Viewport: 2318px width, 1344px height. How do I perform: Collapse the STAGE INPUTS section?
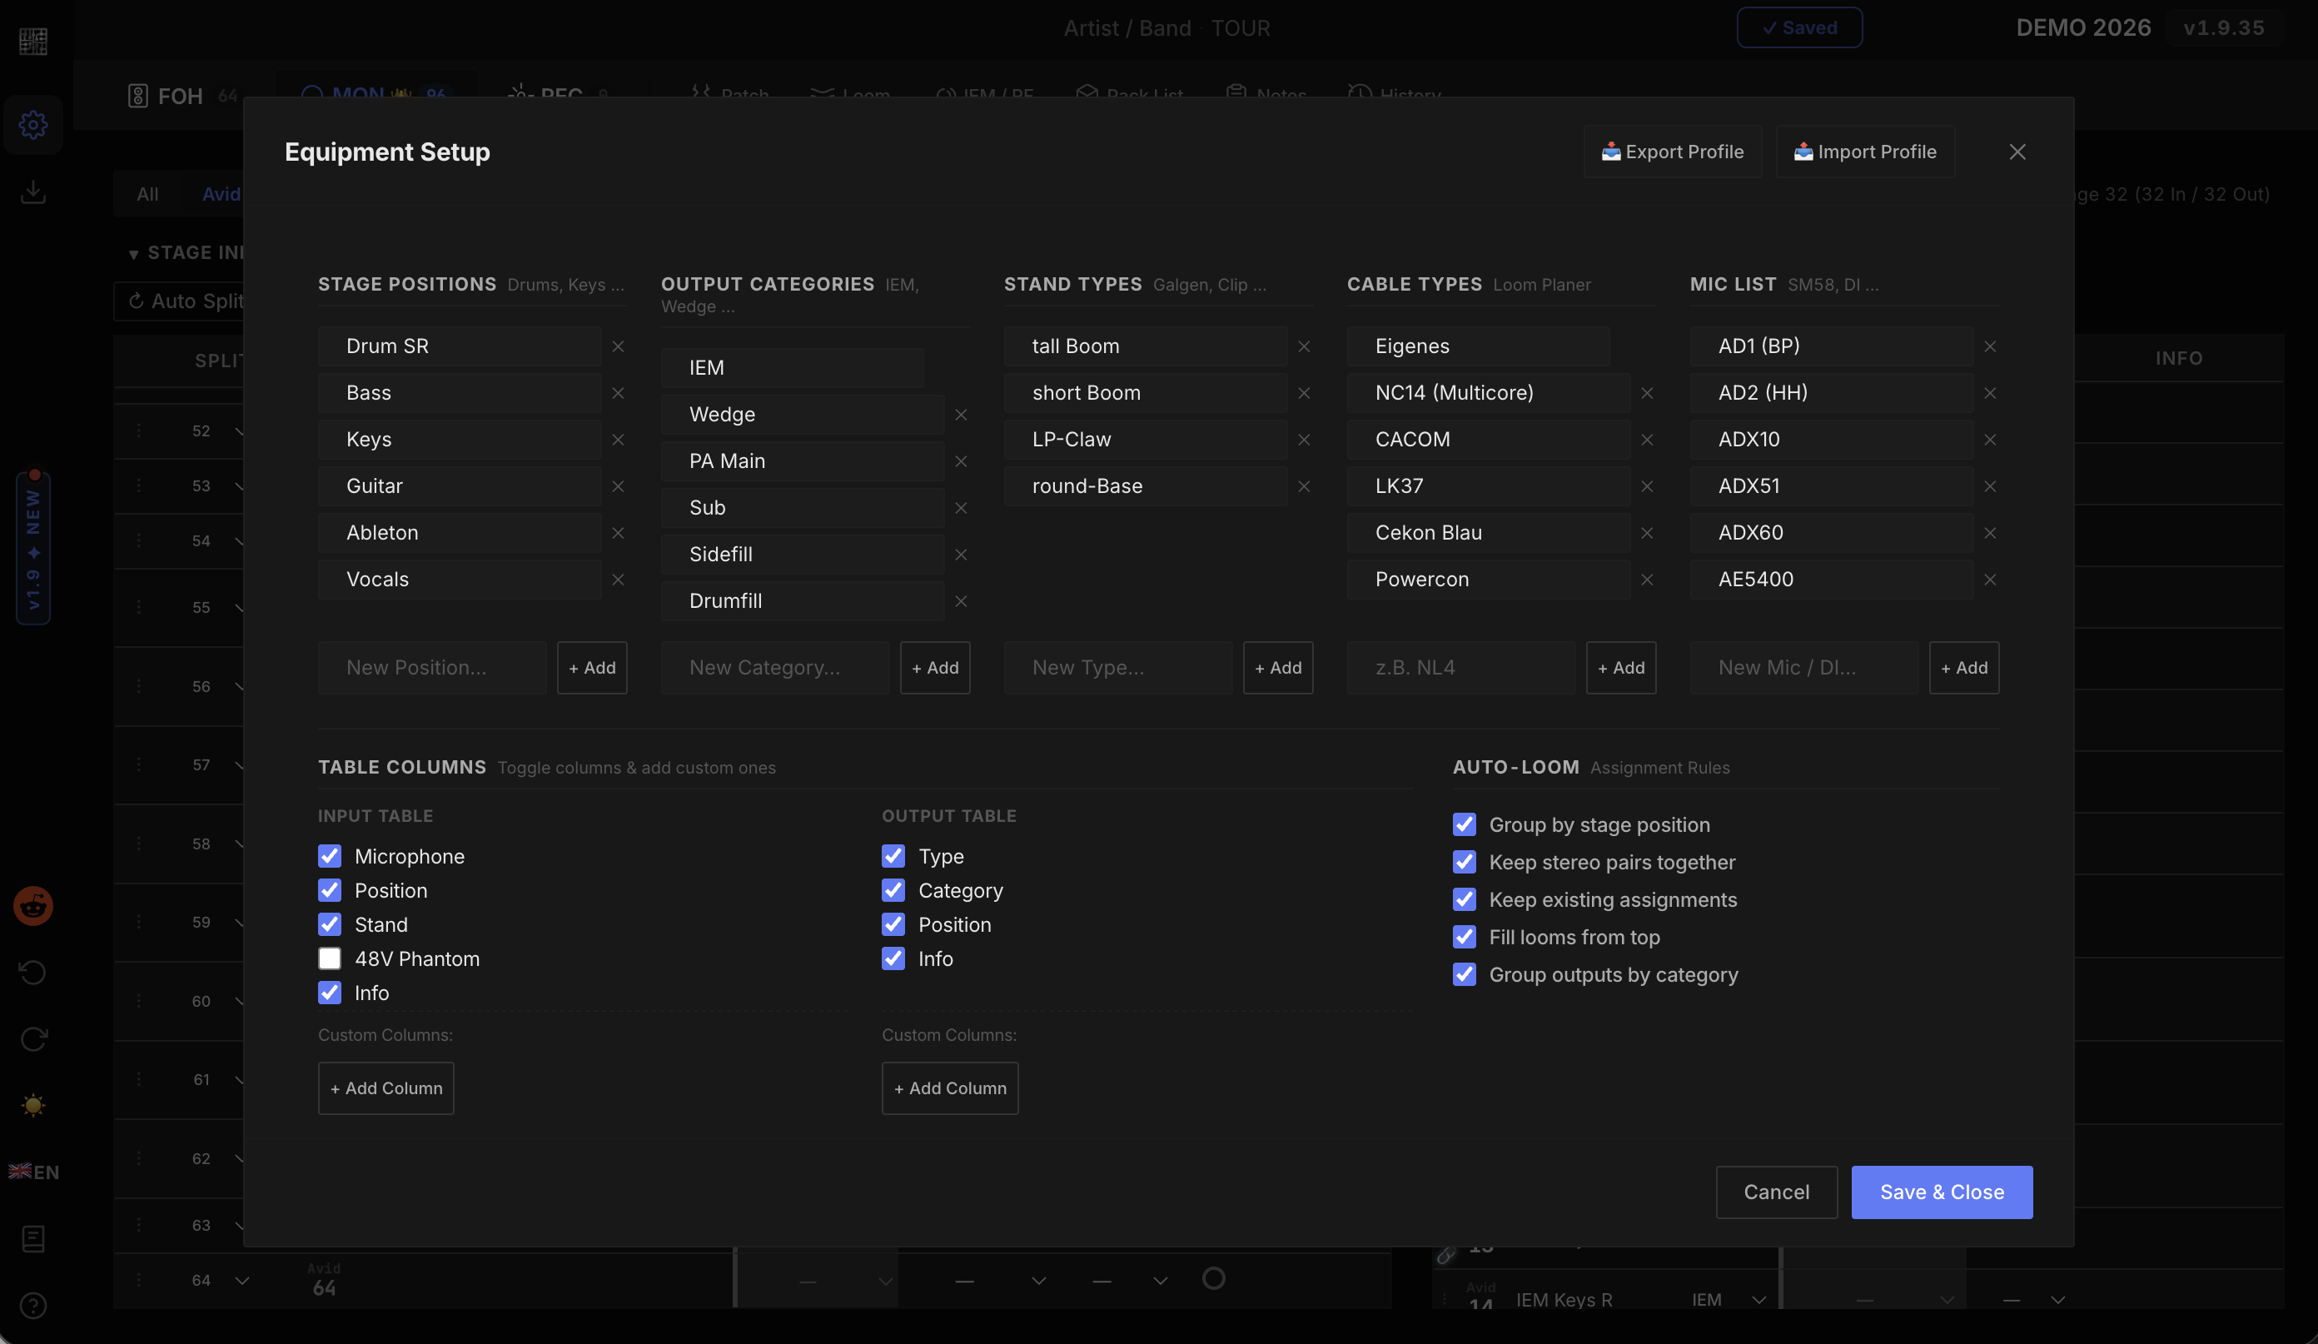[133, 254]
